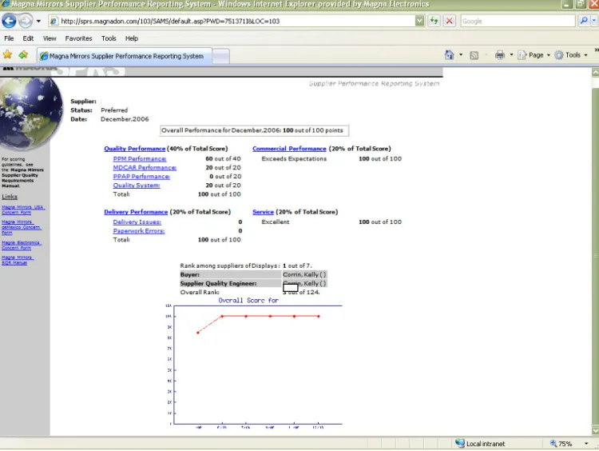Select the Magna Mirrors Supplier Performance tab
Viewport: 599px width, 451px height.
(x=124, y=56)
